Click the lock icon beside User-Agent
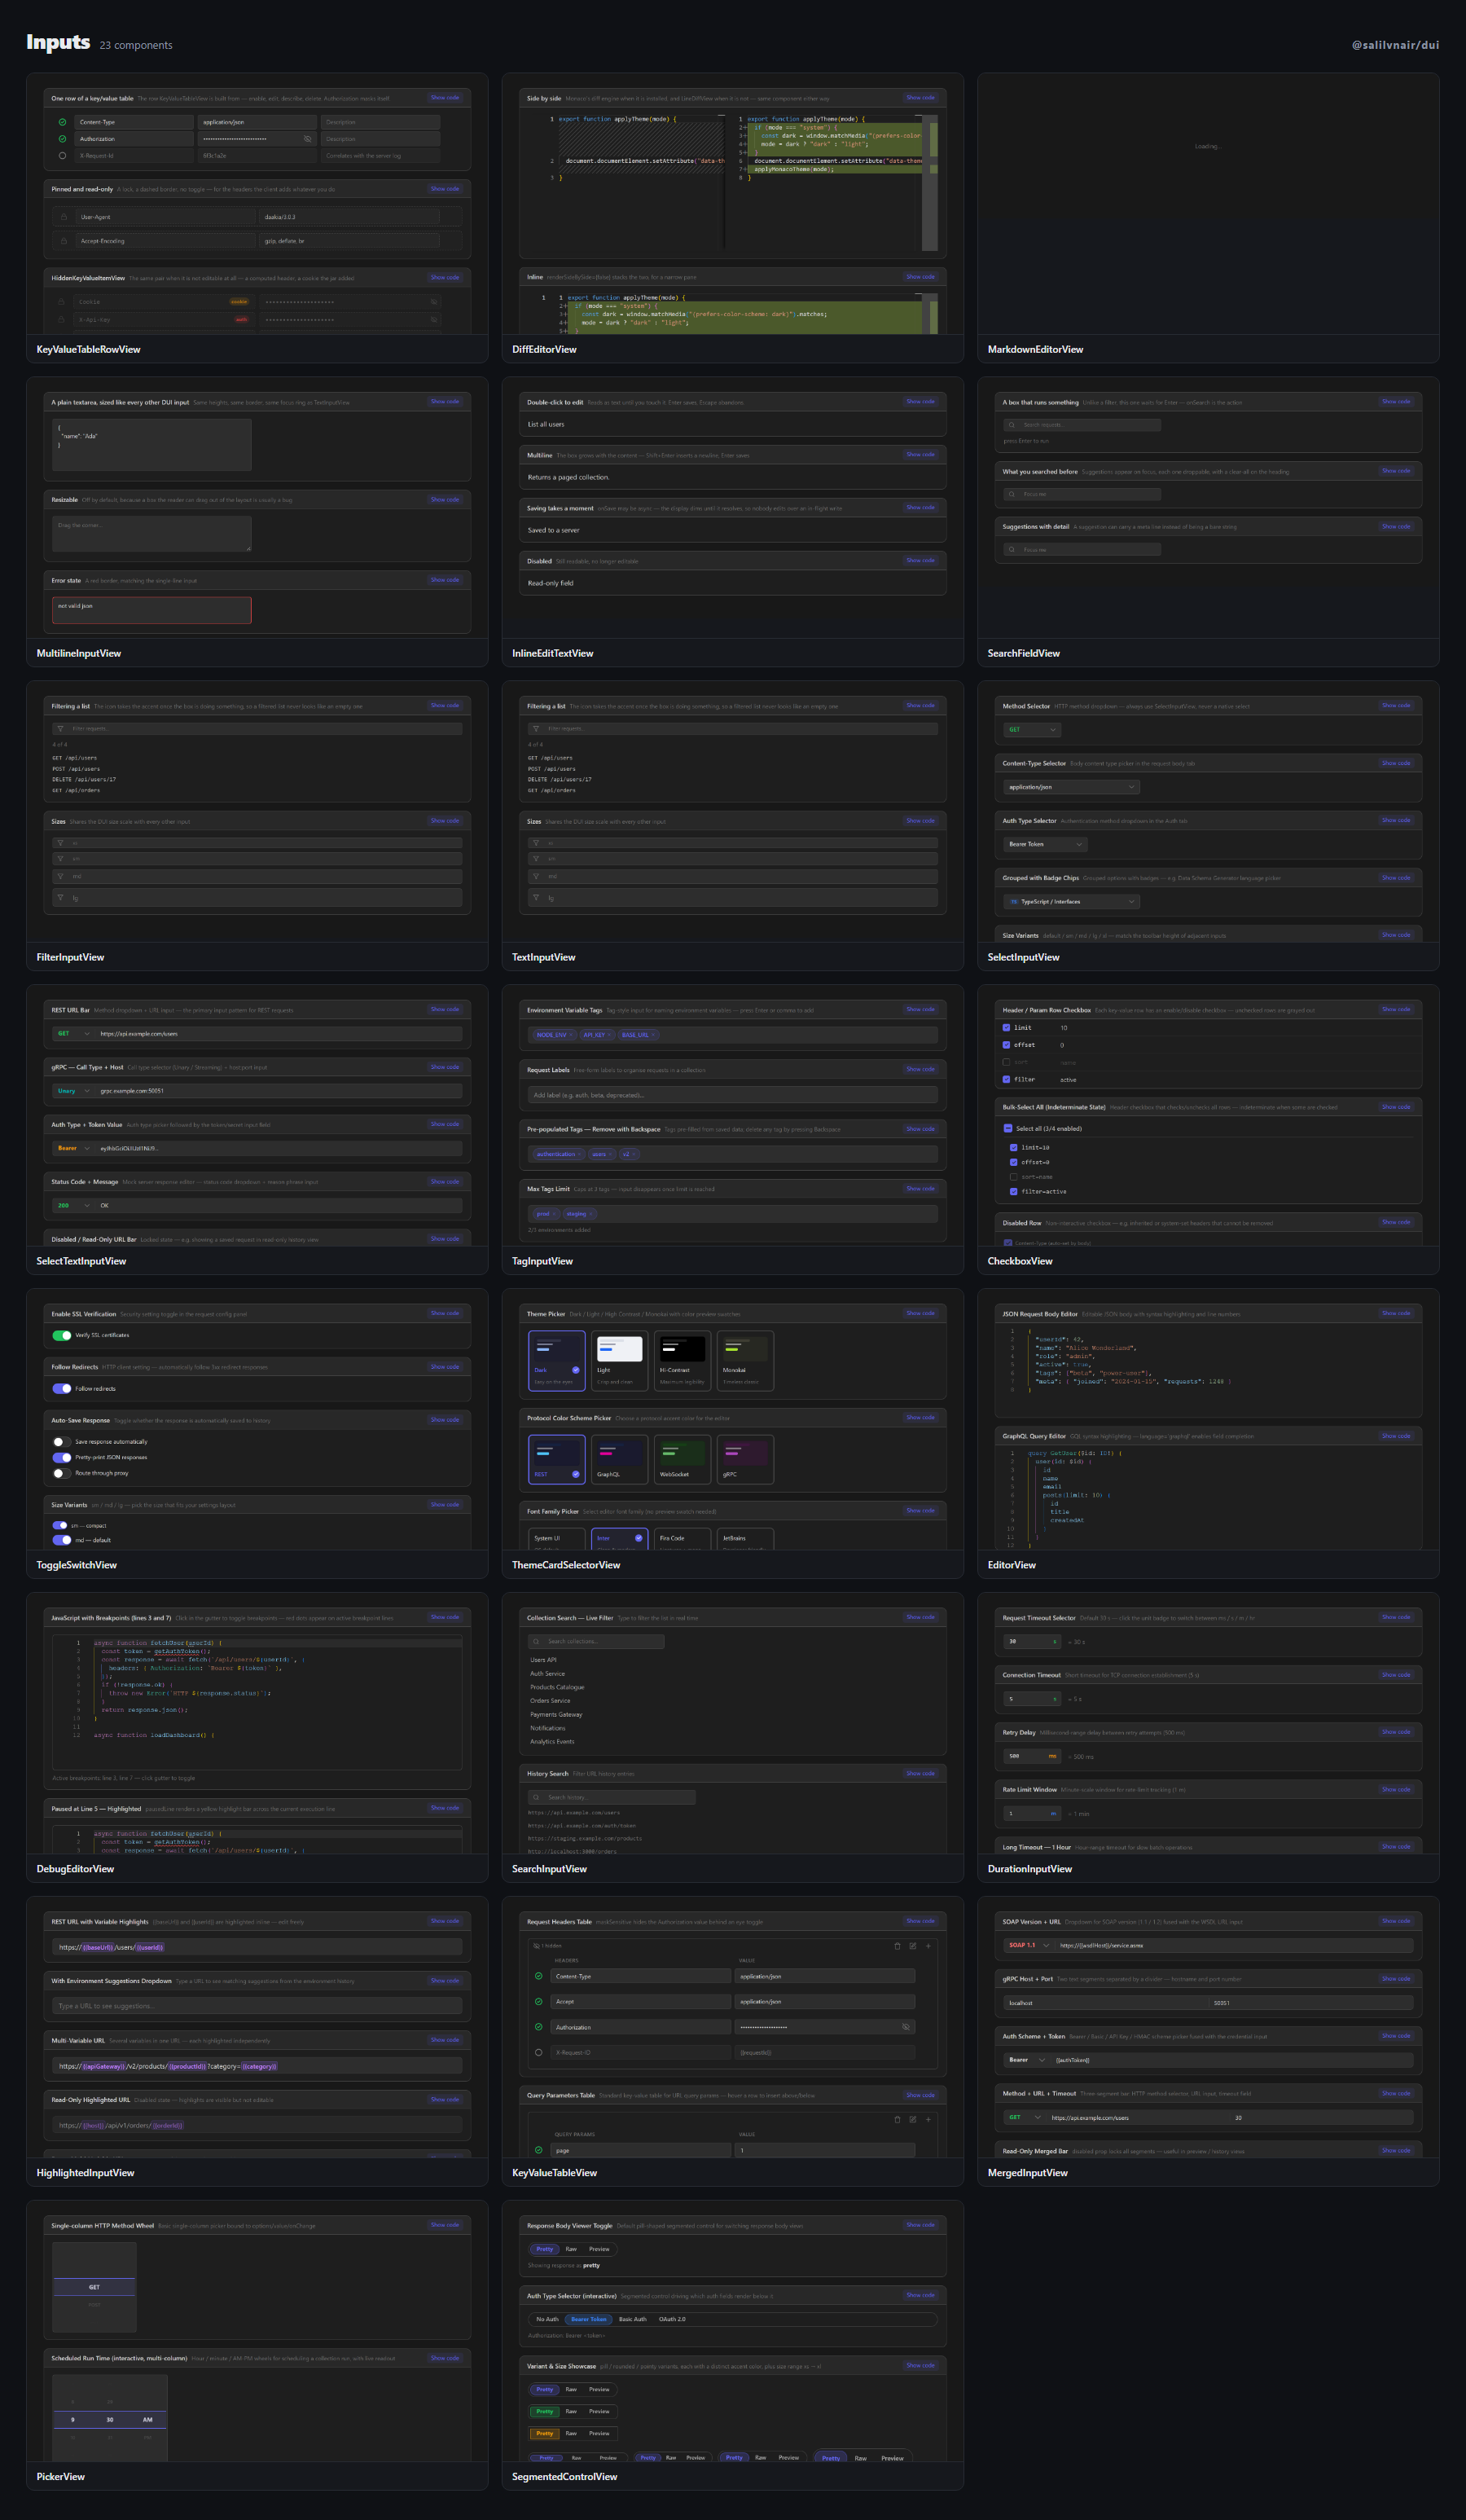Image resolution: width=1466 pixels, height=2520 pixels. coord(64,217)
